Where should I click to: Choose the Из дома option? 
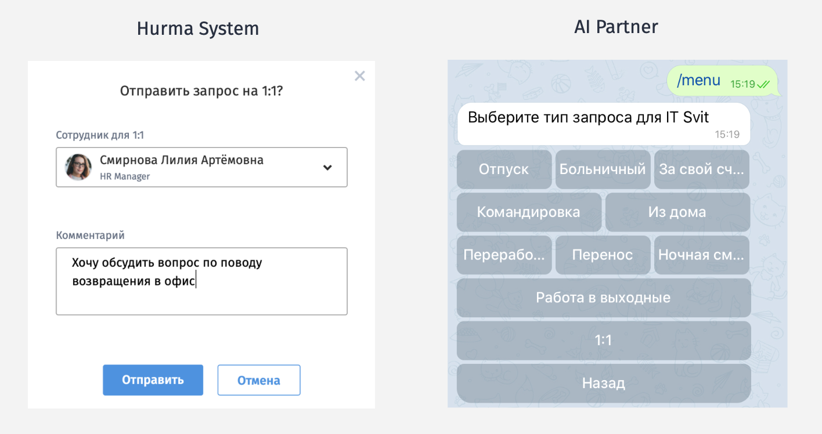(x=677, y=212)
